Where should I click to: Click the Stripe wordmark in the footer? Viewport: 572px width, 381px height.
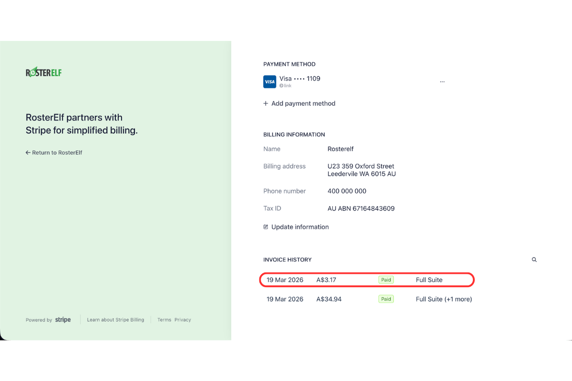(x=62, y=320)
